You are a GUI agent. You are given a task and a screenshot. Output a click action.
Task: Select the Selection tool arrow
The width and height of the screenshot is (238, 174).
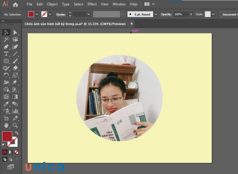pyautogui.click(x=6, y=33)
